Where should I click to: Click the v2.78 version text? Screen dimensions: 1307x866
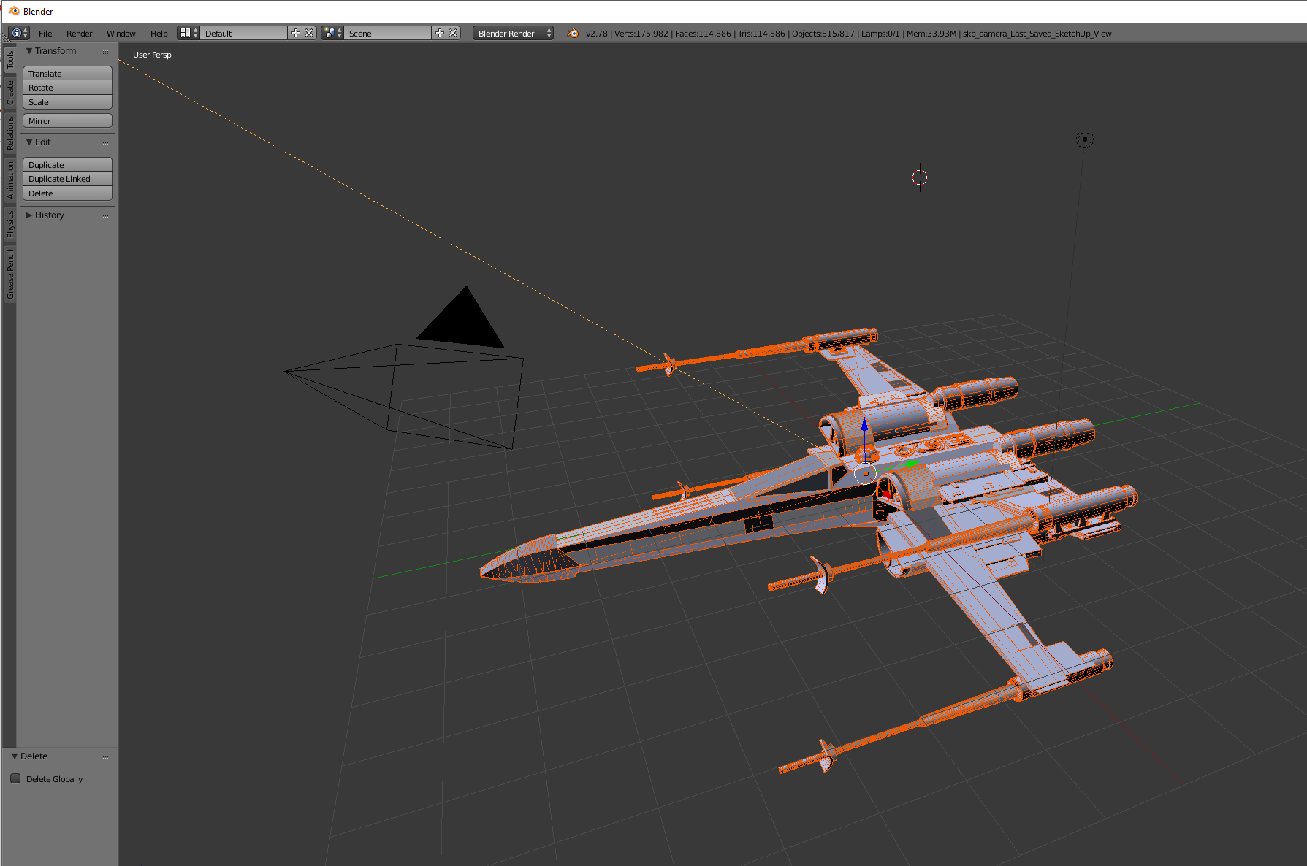(597, 34)
